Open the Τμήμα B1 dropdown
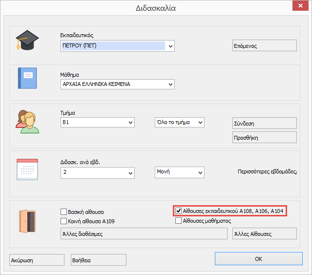The image size is (312, 275). click(x=130, y=122)
